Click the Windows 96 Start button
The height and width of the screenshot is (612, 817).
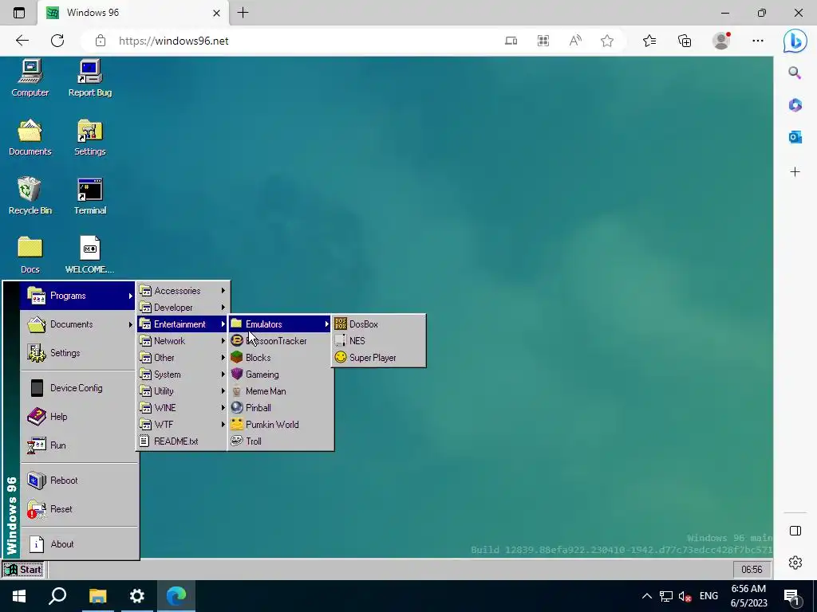(x=23, y=570)
